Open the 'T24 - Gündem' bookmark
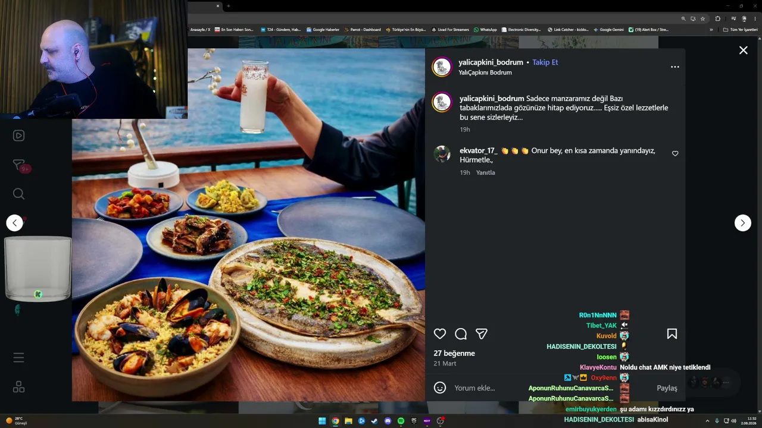The image size is (762, 428). [x=281, y=30]
